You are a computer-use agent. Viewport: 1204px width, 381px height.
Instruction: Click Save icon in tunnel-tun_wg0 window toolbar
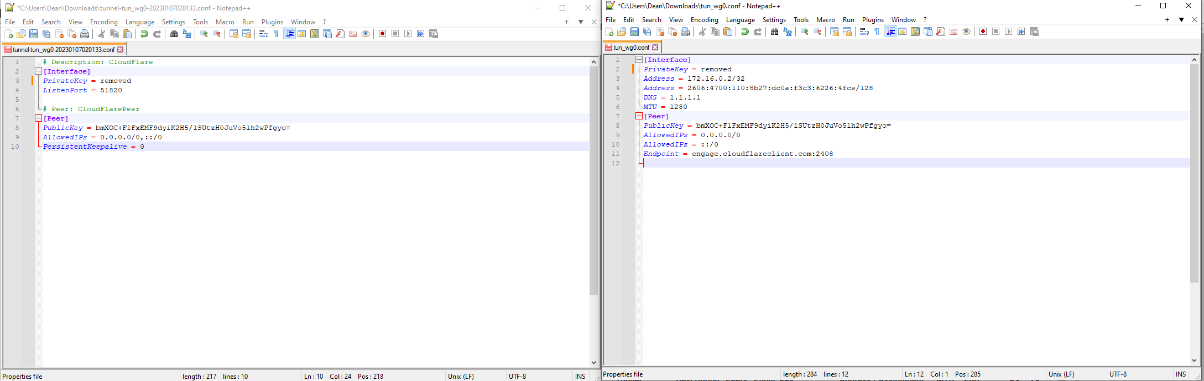point(34,34)
